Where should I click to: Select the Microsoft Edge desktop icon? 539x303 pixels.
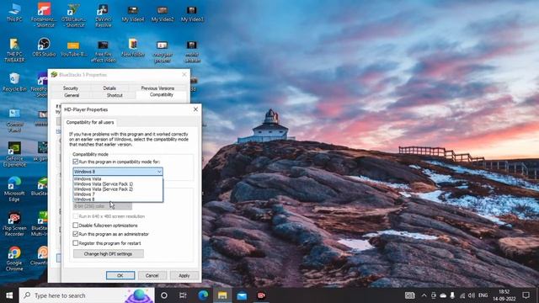pyautogui.click(x=14, y=189)
